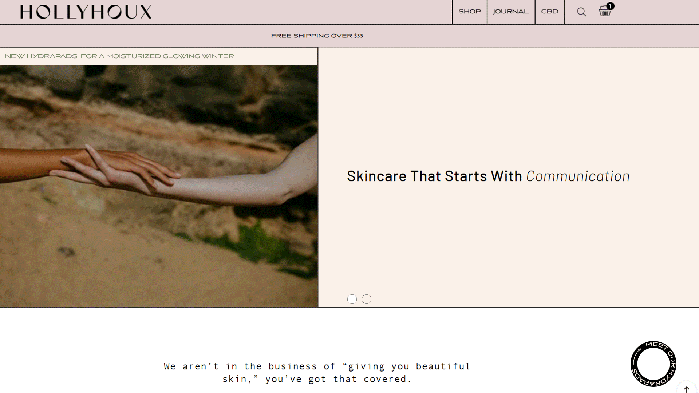The image size is (699, 393).
Task: Click the italic word Communication
Action: tap(578, 176)
